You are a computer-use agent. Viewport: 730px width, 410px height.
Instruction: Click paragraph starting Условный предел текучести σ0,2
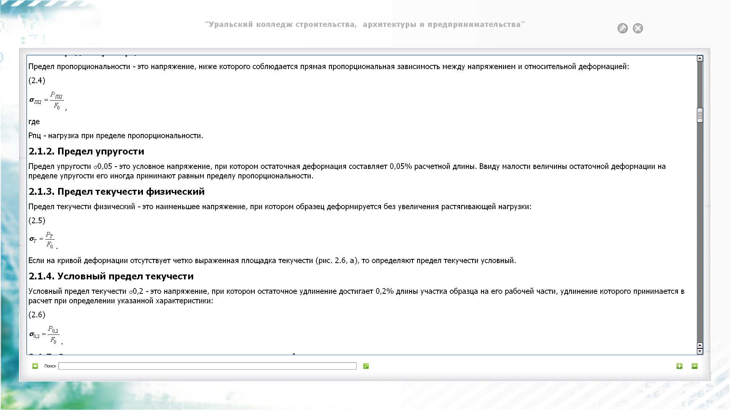coord(356,296)
